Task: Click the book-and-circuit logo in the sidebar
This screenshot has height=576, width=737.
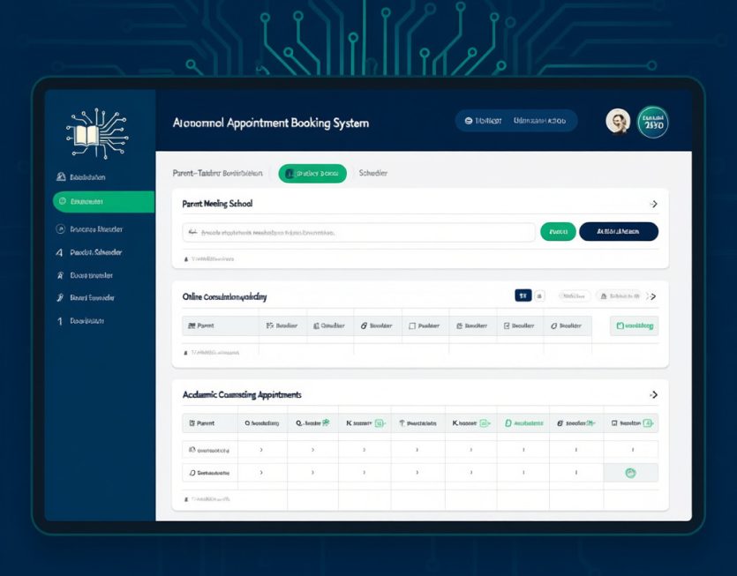Action: (97, 133)
